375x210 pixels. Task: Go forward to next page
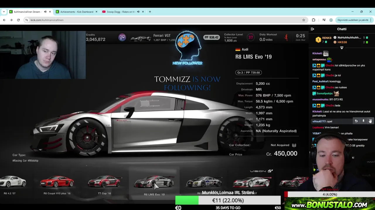pos(11,20)
